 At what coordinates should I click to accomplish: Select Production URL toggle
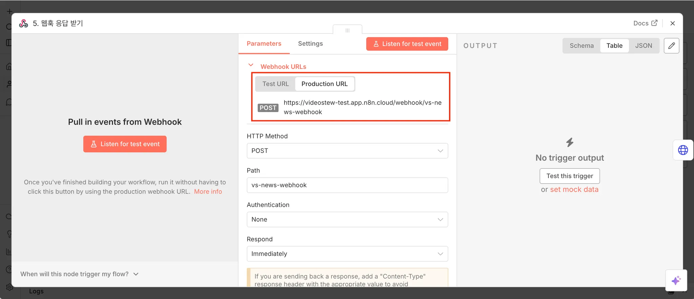pyautogui.click(x=324, y=84)
